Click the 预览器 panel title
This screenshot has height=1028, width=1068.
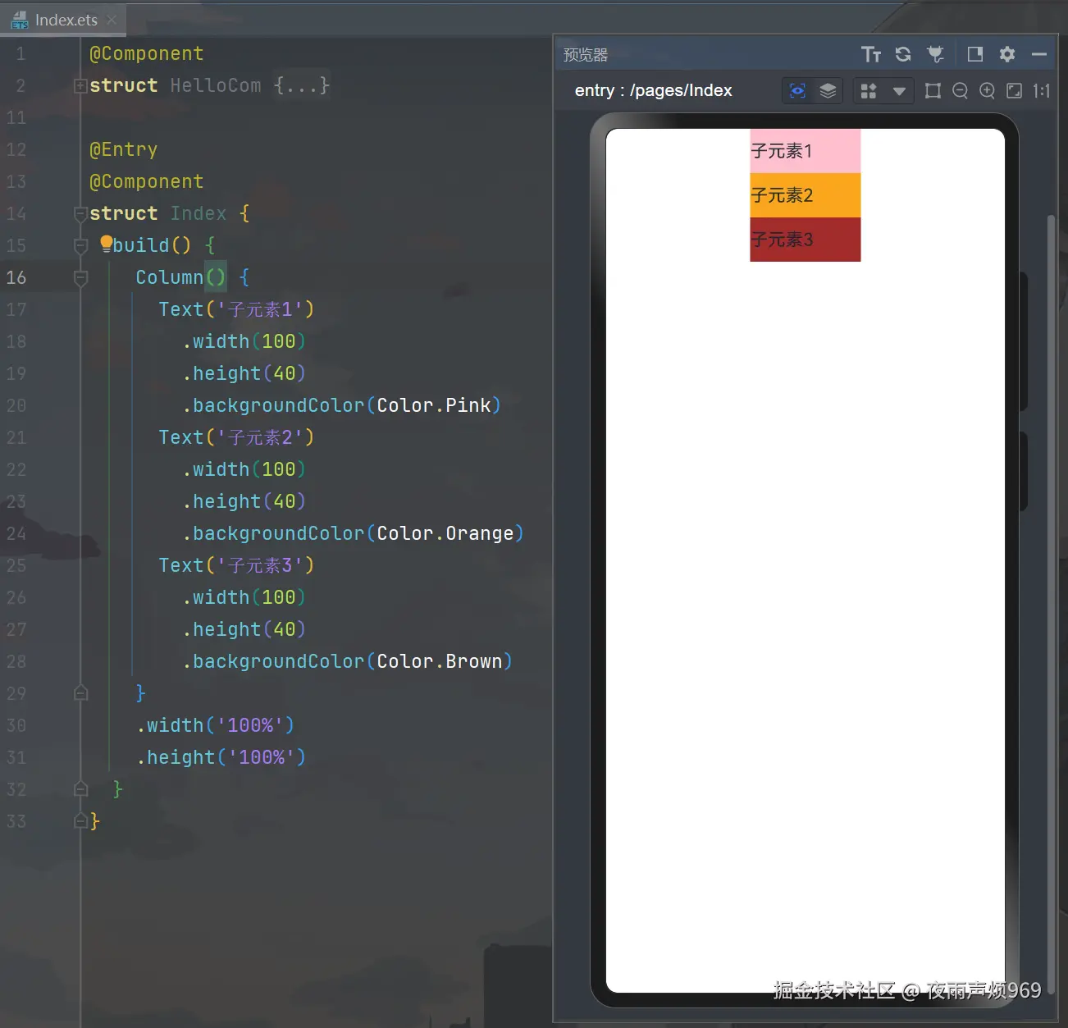click(x=586, y=55)
